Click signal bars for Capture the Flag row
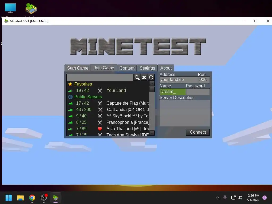The height and width of the screenshot is (204, 272). pyautogui.click(x=70, y=103)
